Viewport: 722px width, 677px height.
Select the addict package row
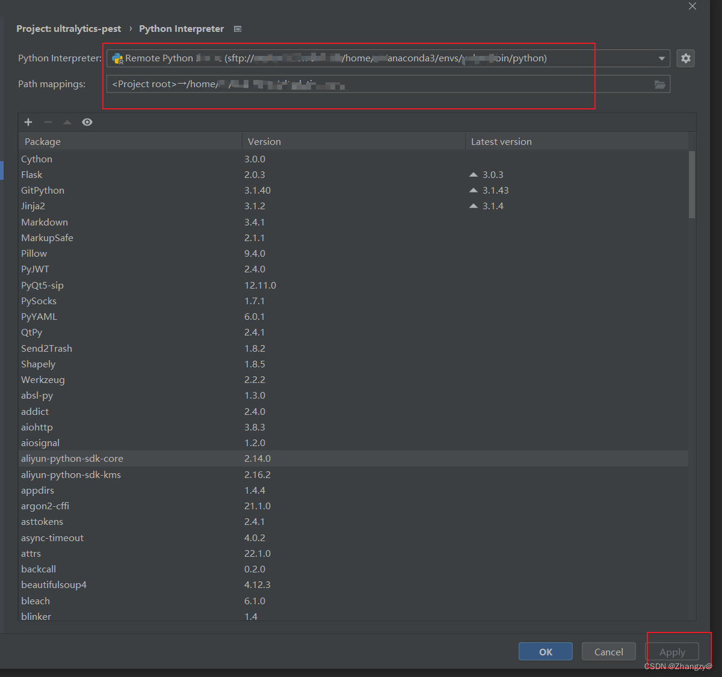point(353,412)
